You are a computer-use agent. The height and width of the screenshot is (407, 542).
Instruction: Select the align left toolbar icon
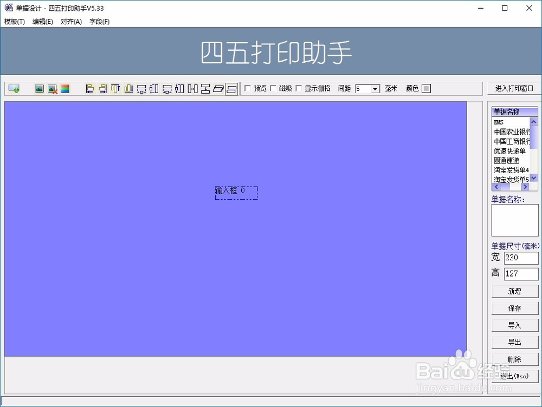[x=90, y=88]
